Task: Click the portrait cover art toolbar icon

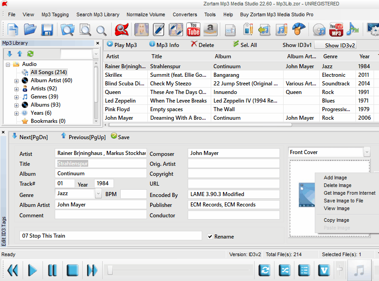Action: 142,30
